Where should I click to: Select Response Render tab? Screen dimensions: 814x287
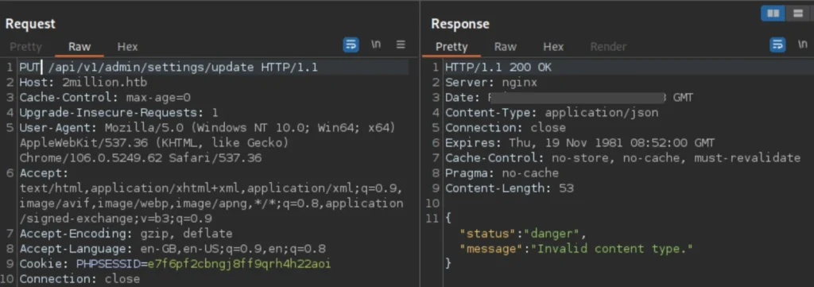(x=608, y=47)
